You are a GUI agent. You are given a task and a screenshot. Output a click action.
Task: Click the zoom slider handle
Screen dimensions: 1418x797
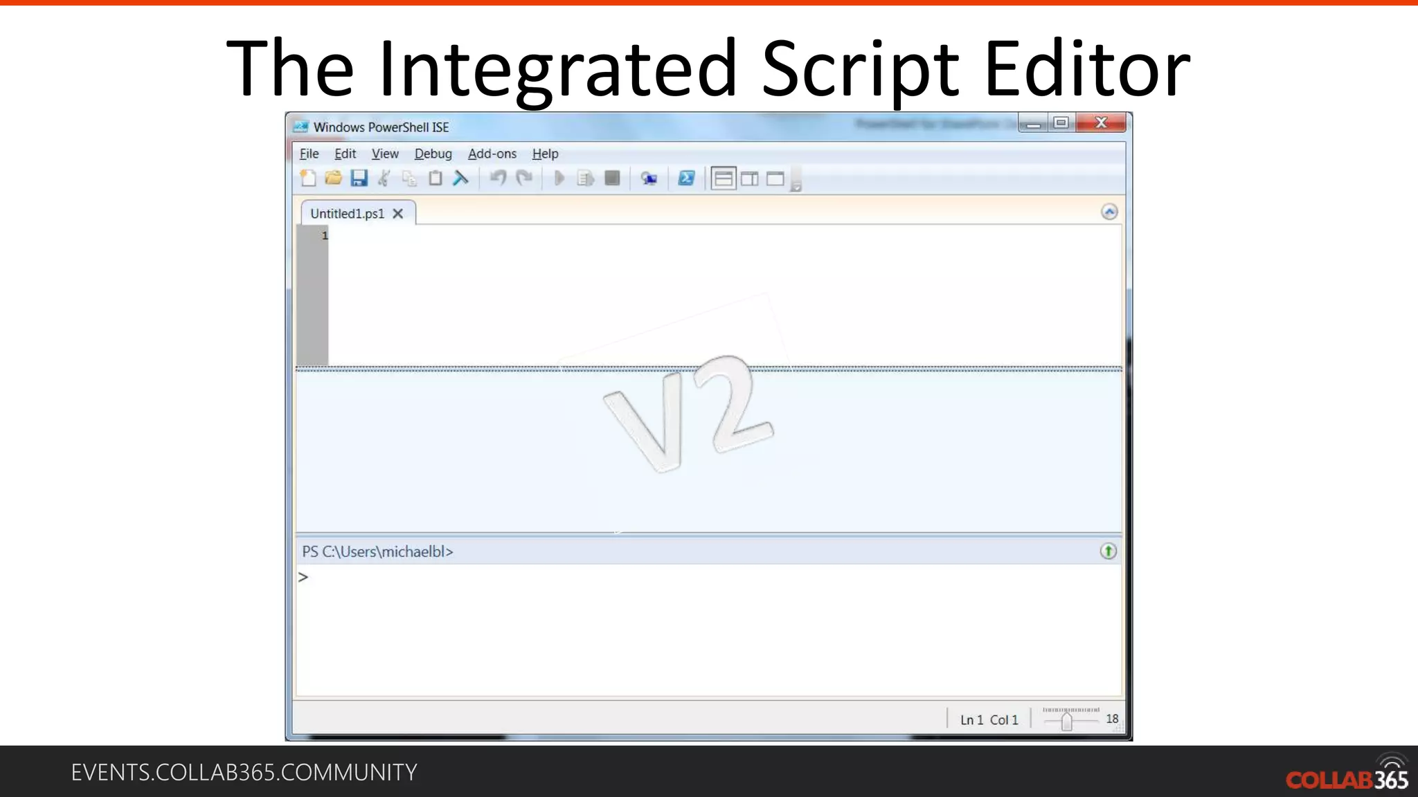[x=1067, y=722]
